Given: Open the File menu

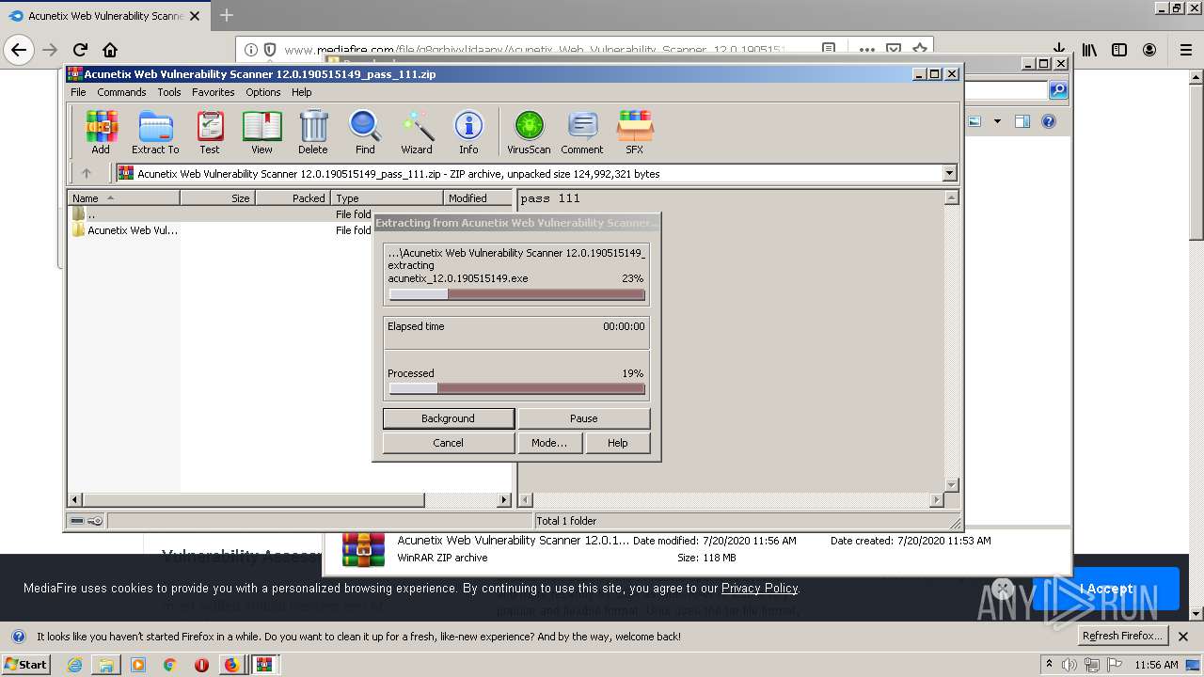Looking at the screenshot, I should click(x=78, y=92).
